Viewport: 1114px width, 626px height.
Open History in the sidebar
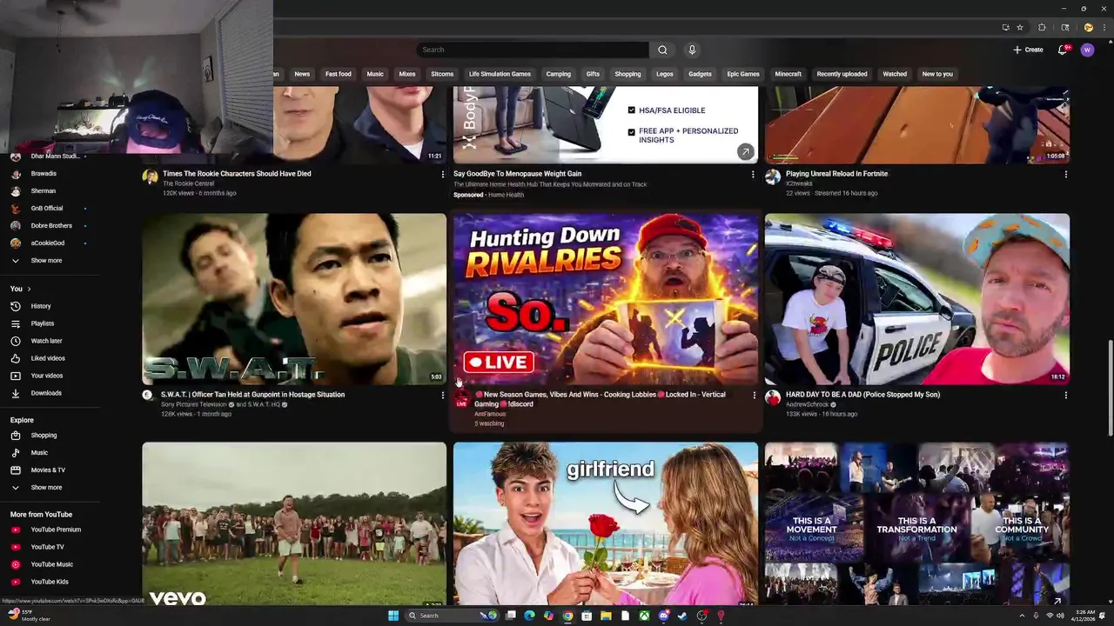coord(40,306)
